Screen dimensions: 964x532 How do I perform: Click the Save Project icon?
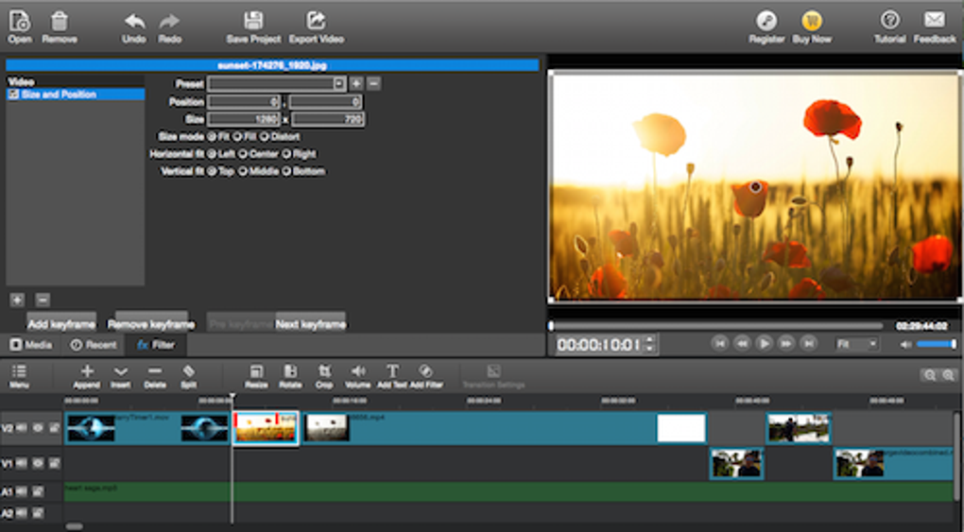(x=253, y=21)
